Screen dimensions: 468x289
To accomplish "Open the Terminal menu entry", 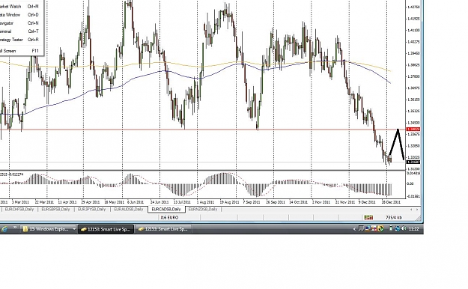I will click(22, 31).
